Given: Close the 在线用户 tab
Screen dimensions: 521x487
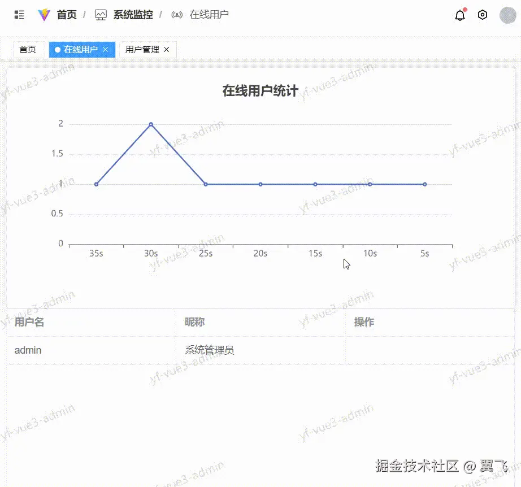Looking at the screenshot, I should tap(106, 50).
